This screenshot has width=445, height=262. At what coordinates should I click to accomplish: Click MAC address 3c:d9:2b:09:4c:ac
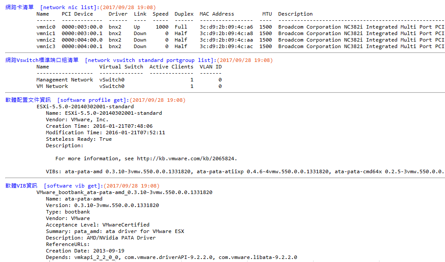coord(226,46)
